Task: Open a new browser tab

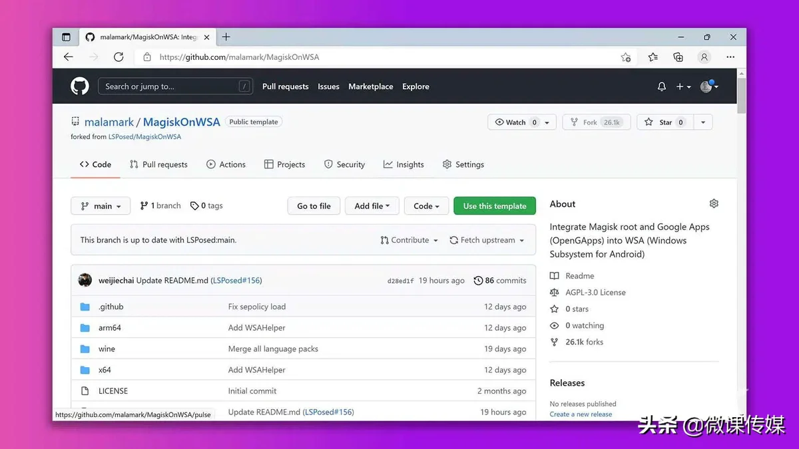Action: point(226,37)
